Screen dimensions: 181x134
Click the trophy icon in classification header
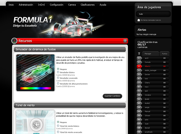pos(139,54)
